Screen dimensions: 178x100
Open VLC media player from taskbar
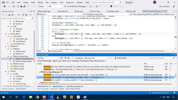[58, 97]
